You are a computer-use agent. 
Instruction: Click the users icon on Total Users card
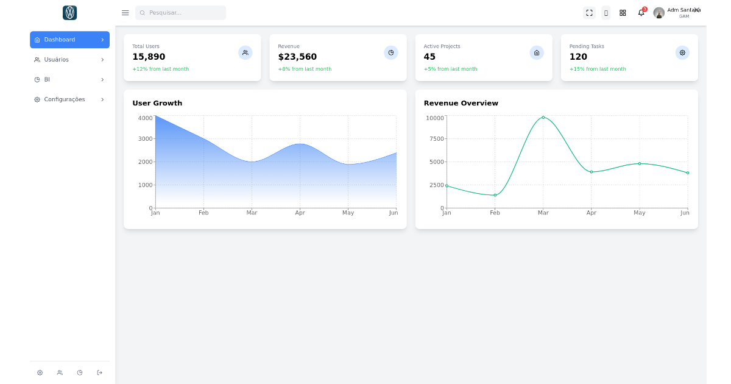(245, 52)
